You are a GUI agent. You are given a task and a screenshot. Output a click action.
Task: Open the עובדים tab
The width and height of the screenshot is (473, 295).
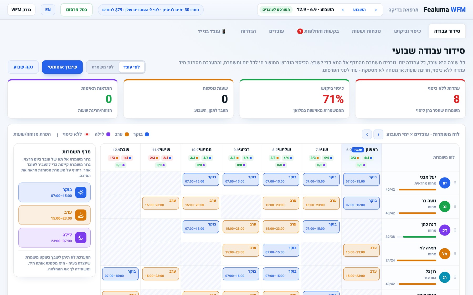point(276,31)
